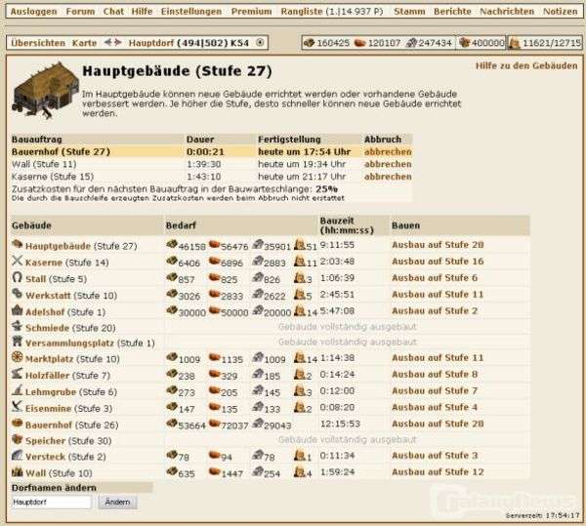Switch village using arrows beside Karte
This screenshot has height=526, width=586.
(x=113, y=44)
